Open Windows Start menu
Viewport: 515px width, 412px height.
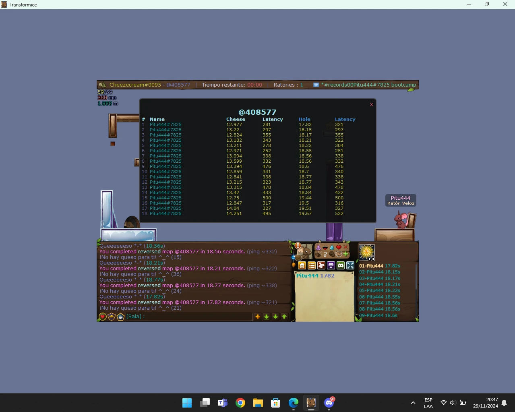pyautogui.click(x=187, y=403)
